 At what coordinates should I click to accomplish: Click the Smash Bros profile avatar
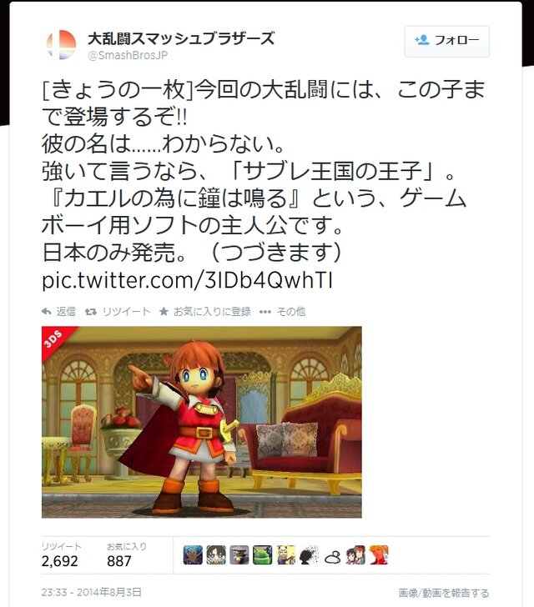click(61, 44)
